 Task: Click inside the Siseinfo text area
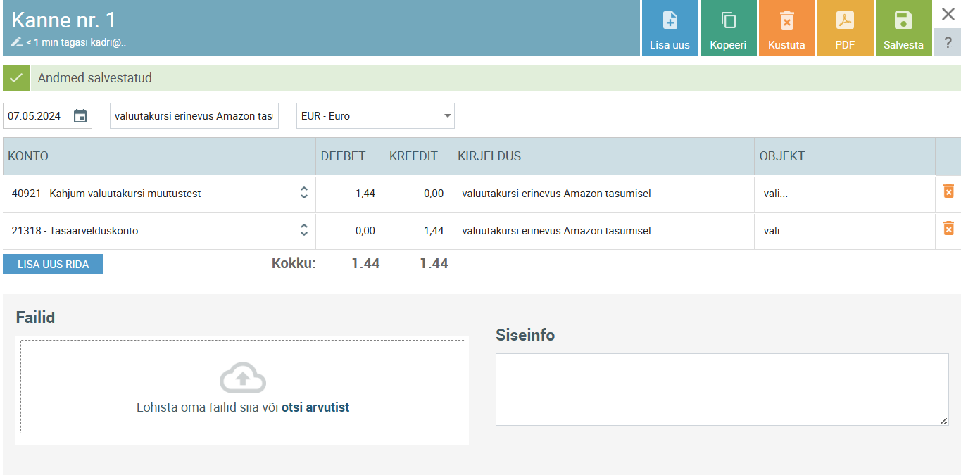click(722, 389)
